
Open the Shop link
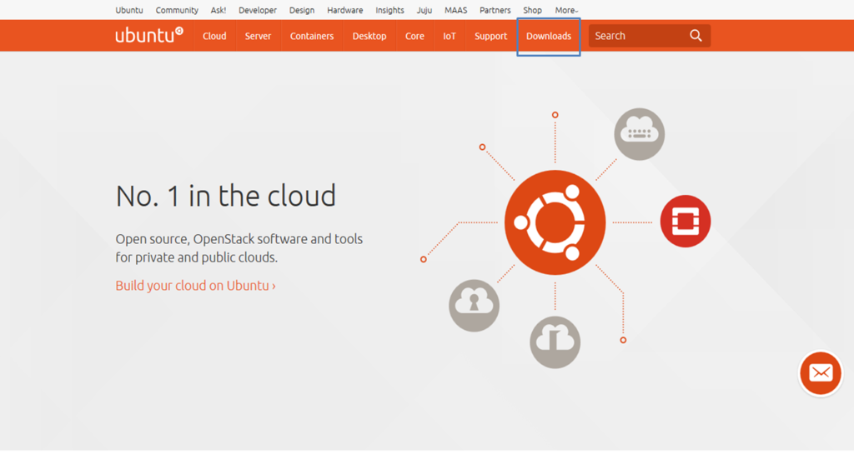pyautogui.click(x=533, y=10)
